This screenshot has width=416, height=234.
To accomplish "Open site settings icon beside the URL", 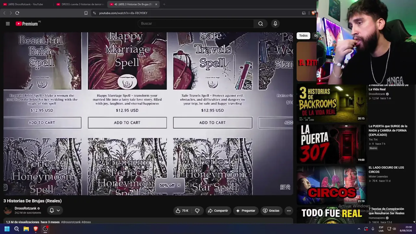I will pos(94,13).
